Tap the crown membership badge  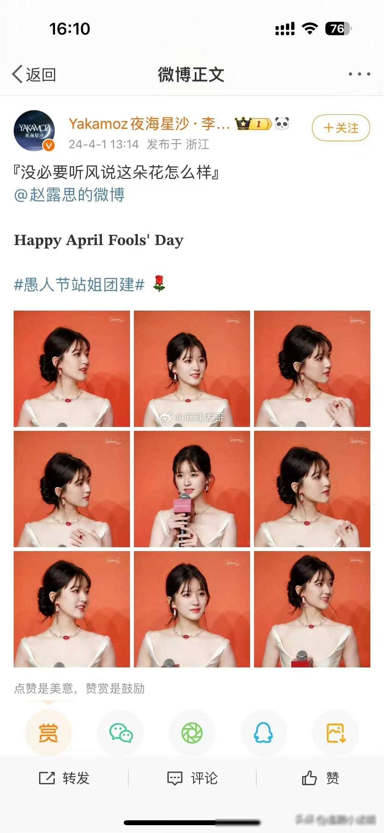[x=253, y=124]
